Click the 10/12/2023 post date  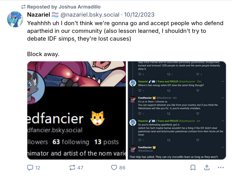point(140,15)
